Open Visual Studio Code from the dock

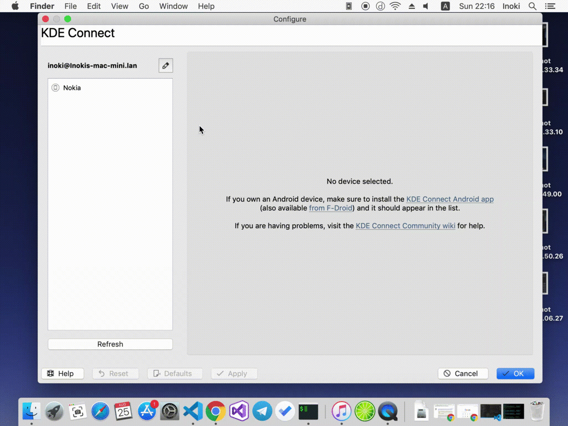pos(193,411)
